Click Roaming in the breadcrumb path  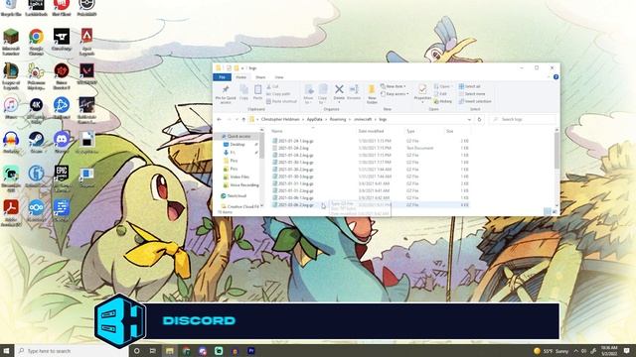pos(338,119)
